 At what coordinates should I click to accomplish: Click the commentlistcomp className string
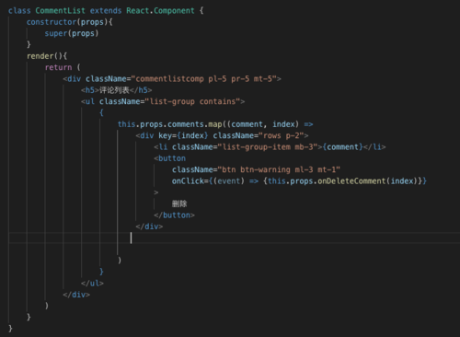tap(204, 79)
